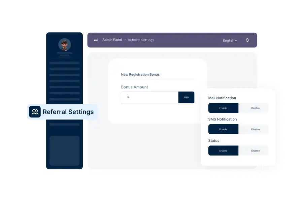Select the Referral Settings sidebar label
This screenshot has height=202, width=303.
(68, 112)
